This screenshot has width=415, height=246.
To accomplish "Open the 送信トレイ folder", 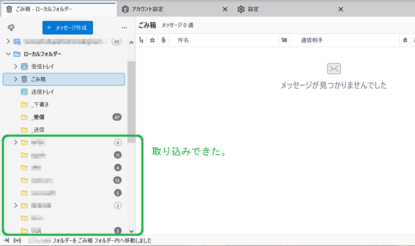I will tap(43, 92).
